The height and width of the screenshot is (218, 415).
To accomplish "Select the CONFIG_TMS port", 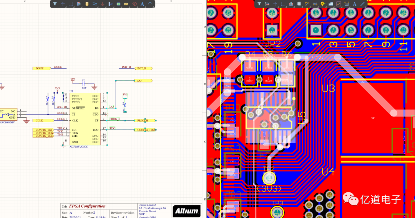I will pyautogui.click(x=43, y=136).
